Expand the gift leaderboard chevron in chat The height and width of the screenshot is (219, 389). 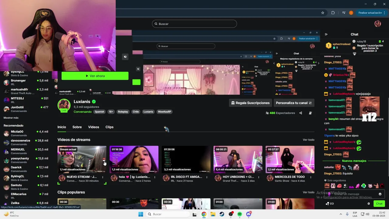pos(354,54)
